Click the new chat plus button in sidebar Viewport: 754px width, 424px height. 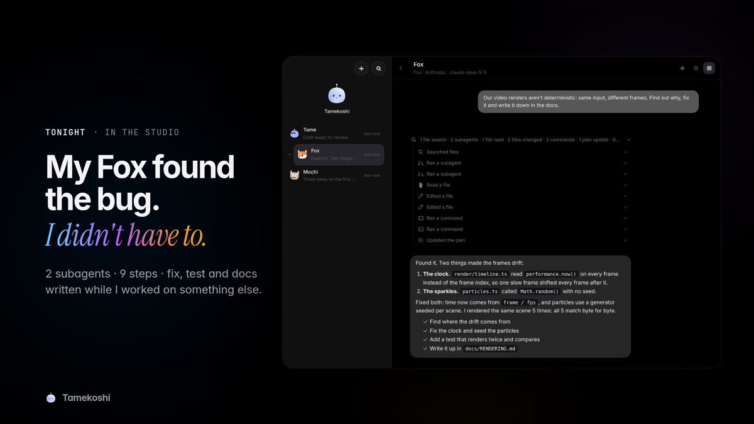click(361, 68)
